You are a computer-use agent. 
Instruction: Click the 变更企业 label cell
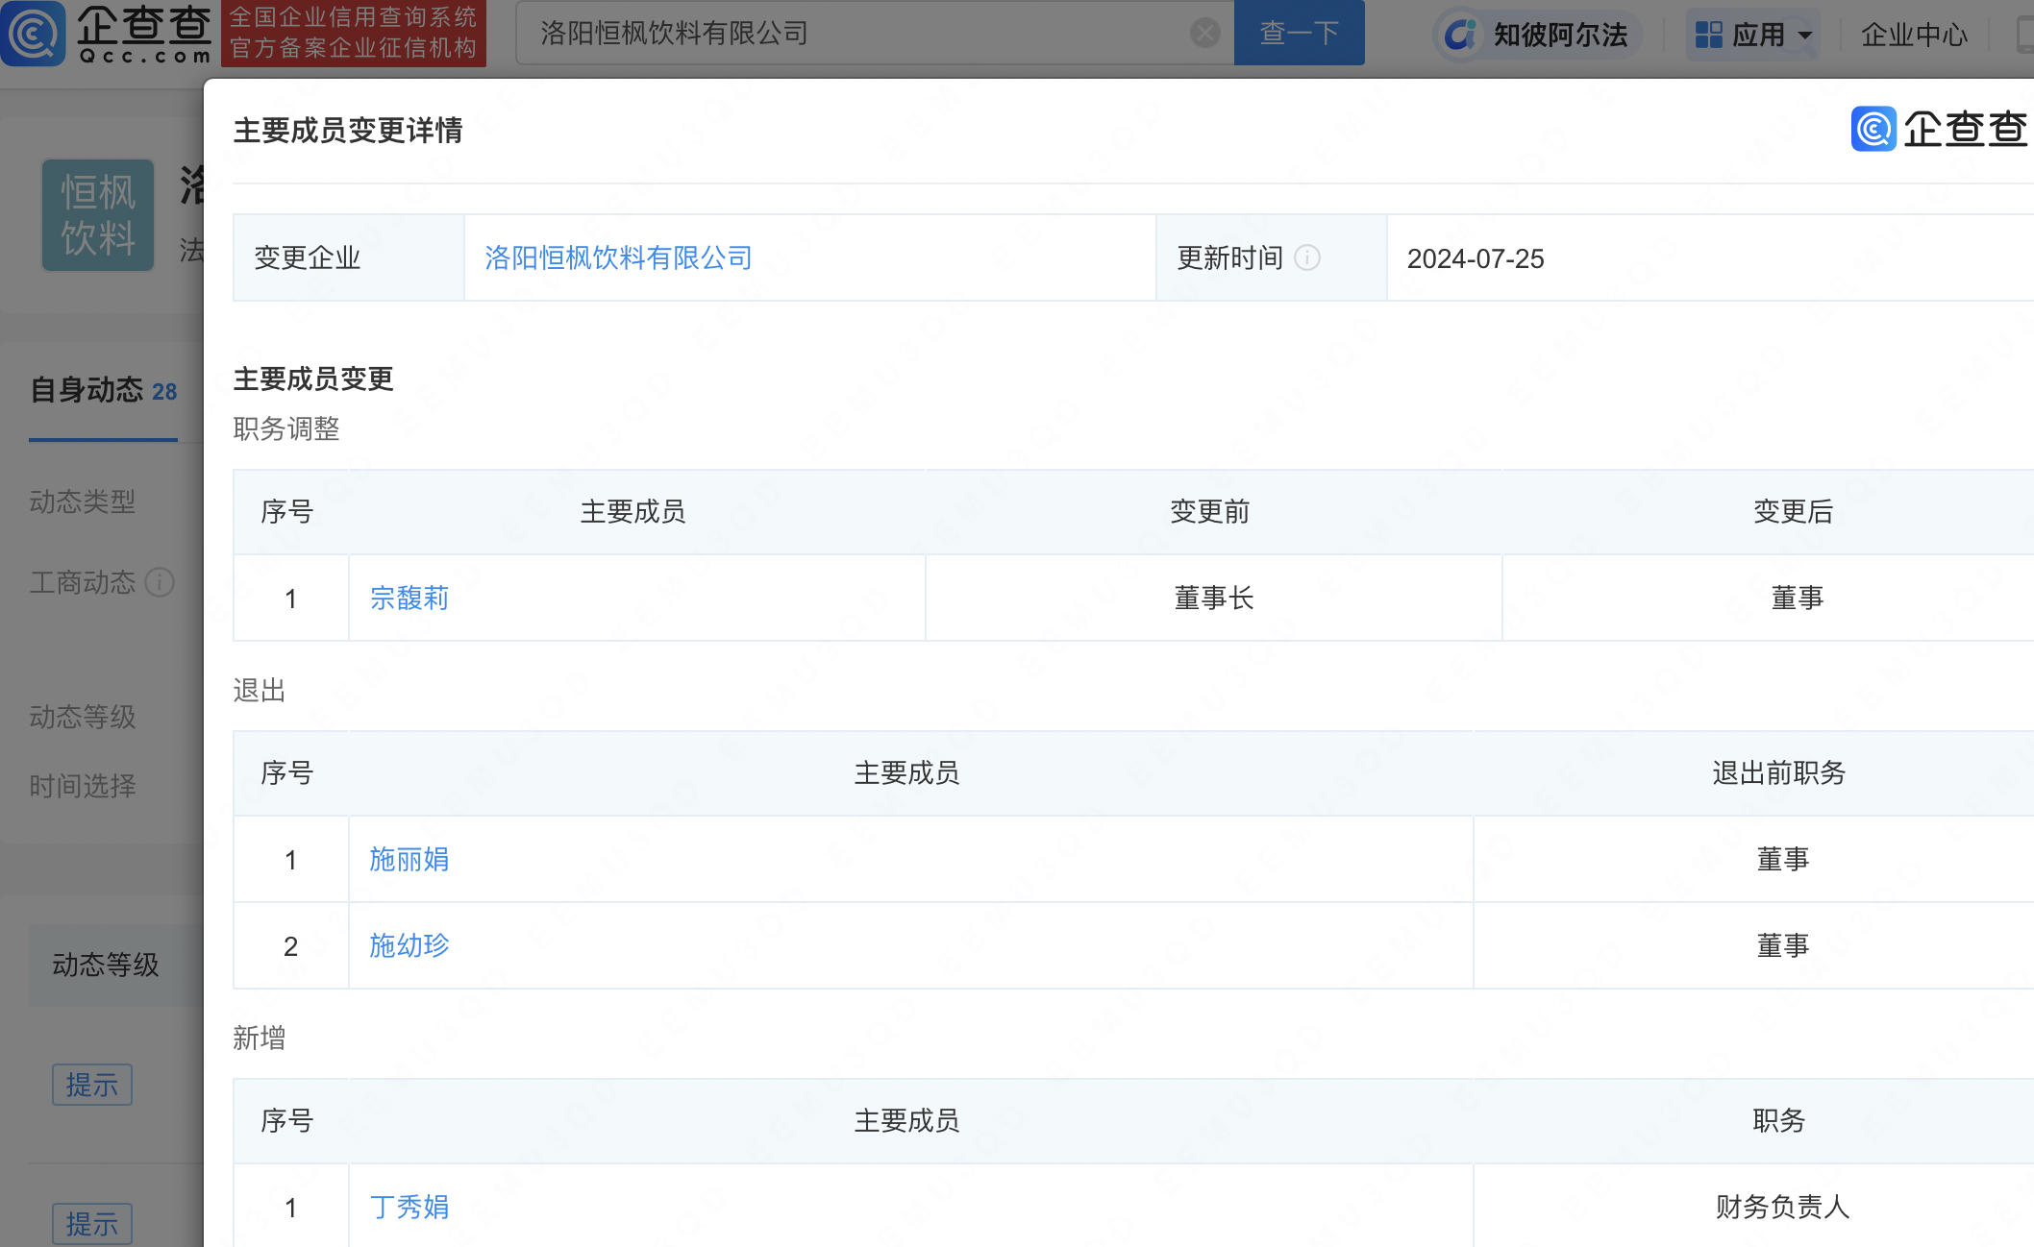pyautogui.click(x=348, y=257)
